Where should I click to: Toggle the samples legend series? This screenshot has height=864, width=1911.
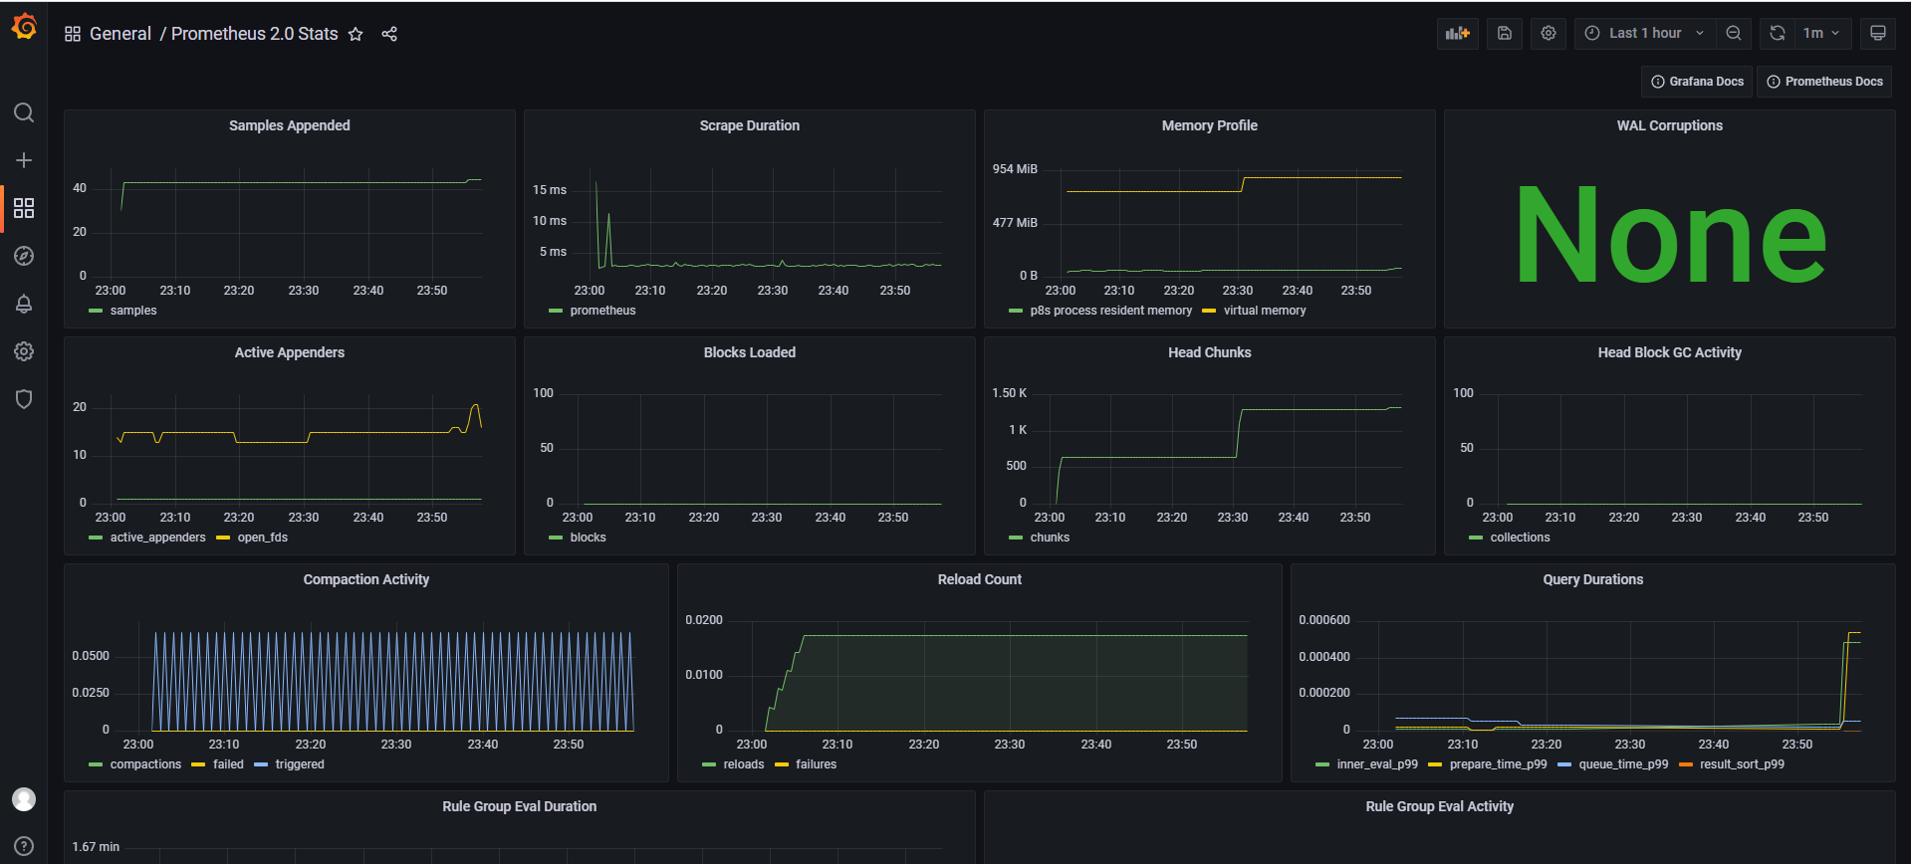(133, 311)
